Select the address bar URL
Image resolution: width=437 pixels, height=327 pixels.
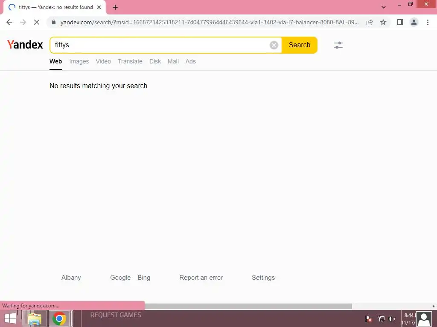(209, 22)
